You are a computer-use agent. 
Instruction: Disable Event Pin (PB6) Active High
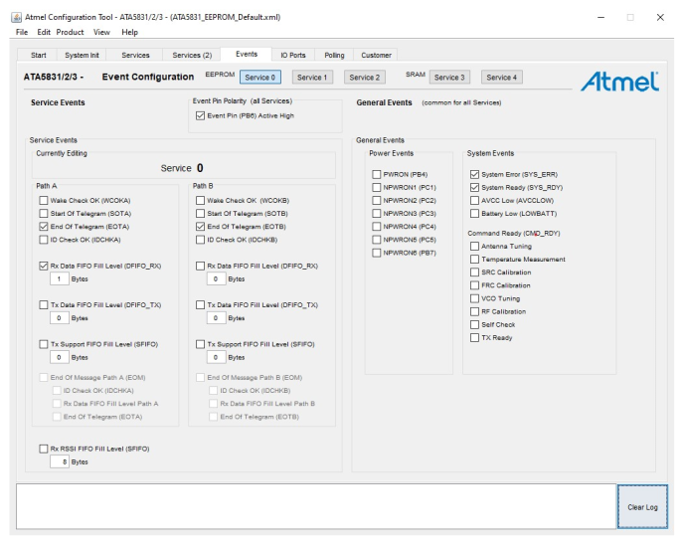(201, 116)
